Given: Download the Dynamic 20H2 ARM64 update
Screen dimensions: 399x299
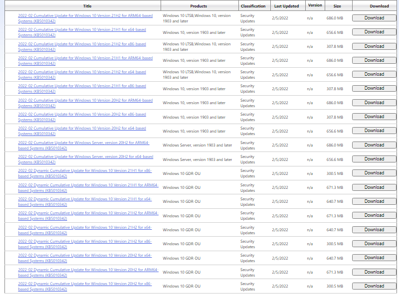Looking at the screenshot, I should click(374, 272).
